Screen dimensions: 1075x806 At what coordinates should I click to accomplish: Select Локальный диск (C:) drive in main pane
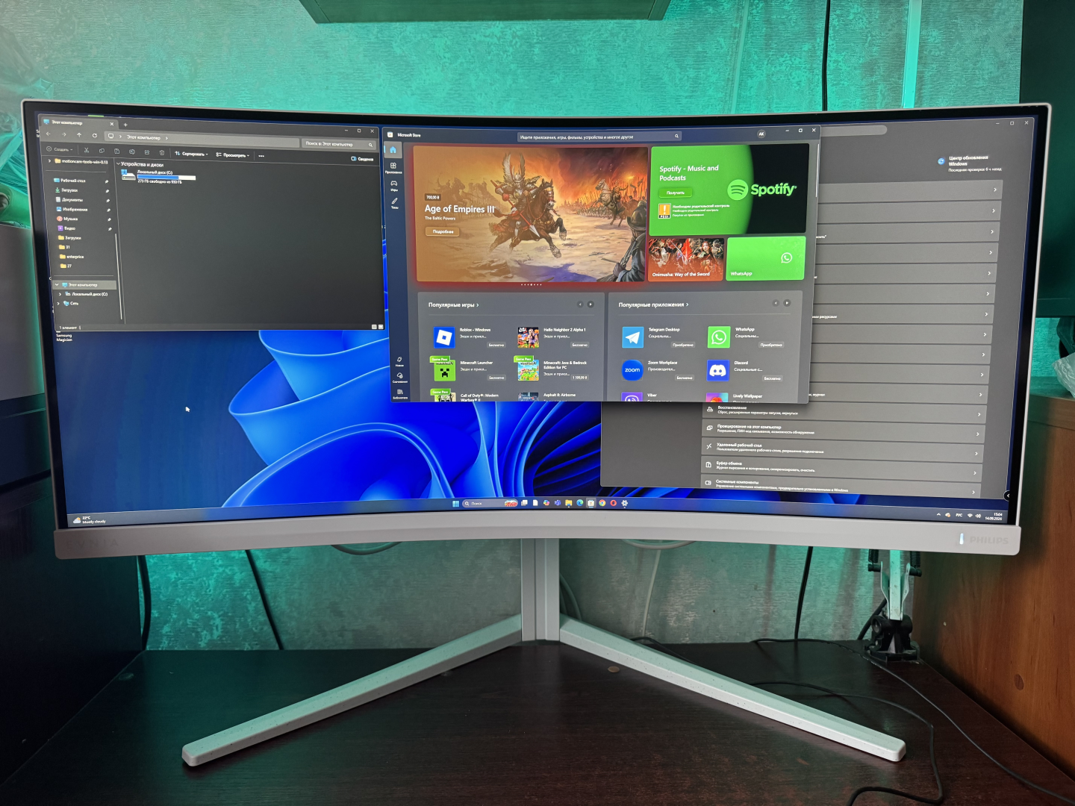click(x=158, y=176)
